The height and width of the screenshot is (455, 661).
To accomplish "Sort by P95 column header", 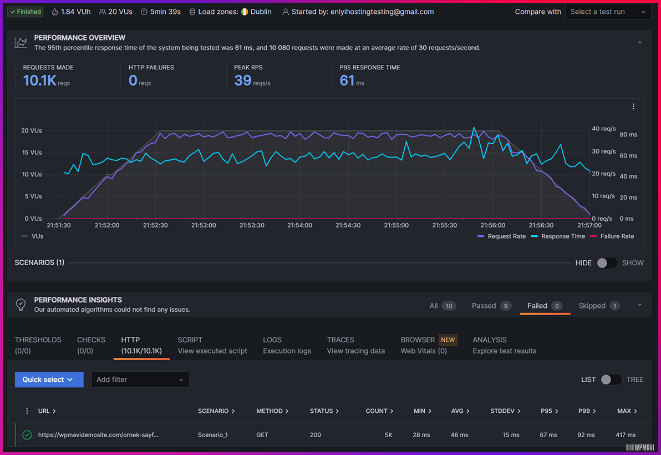I will click(550, 411).
